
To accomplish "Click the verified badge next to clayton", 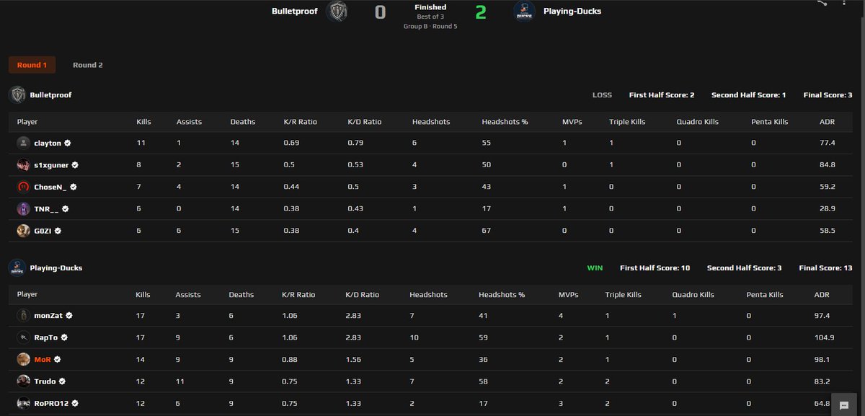I will pyautogui.click(x=68, y=143).
